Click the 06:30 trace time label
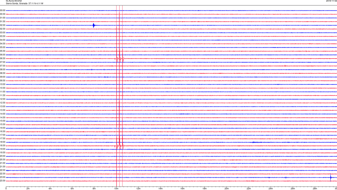The image size is (337, 190). click(x=2, y=58)
